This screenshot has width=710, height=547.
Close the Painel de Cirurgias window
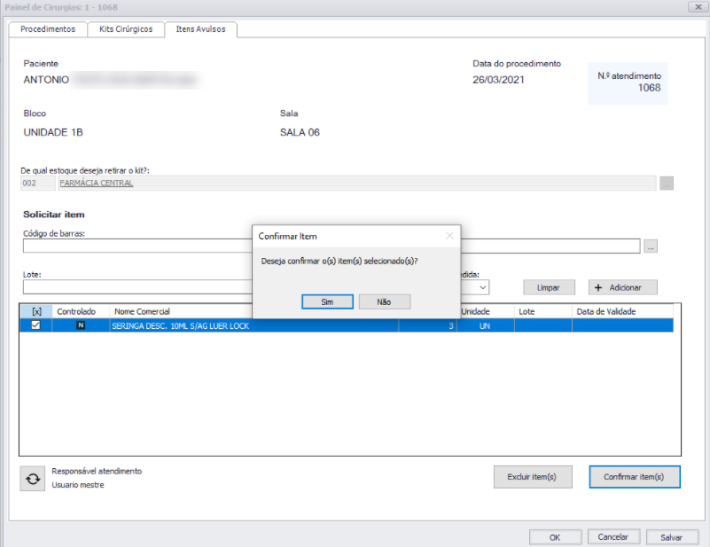tap(698, 7)
